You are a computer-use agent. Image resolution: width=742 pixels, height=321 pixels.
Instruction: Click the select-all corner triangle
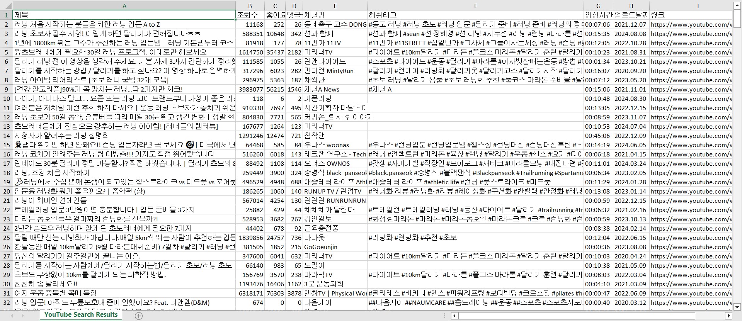tap(6, 6)
